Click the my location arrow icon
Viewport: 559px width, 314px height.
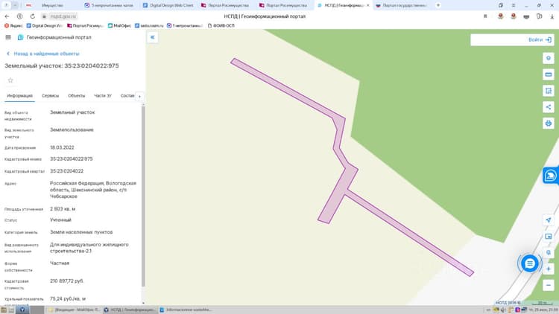tap(549, 220)
